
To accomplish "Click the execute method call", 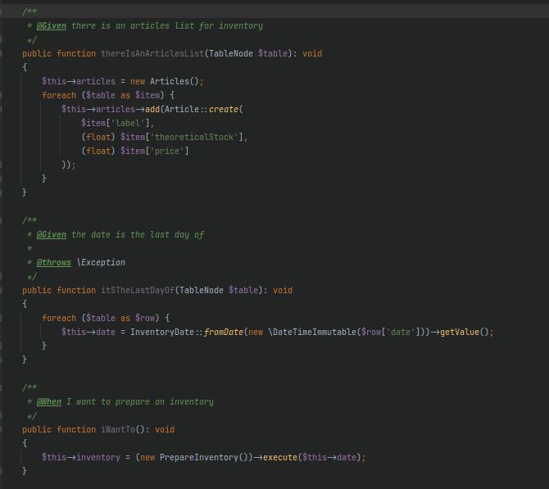I will (280, 458).
